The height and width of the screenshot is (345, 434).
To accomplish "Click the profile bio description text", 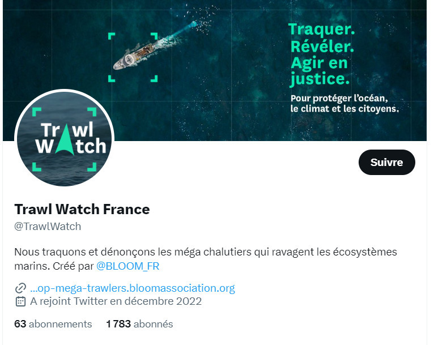I will click(x=206, y=259).
